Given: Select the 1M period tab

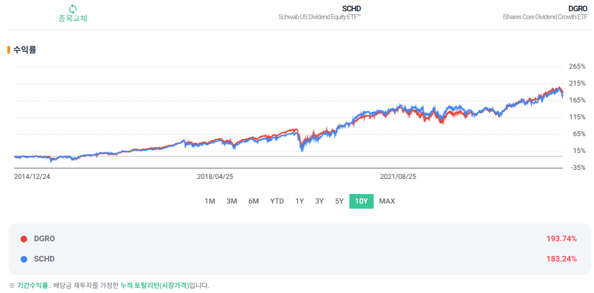Looking at the screenshot, I should 210,201.
